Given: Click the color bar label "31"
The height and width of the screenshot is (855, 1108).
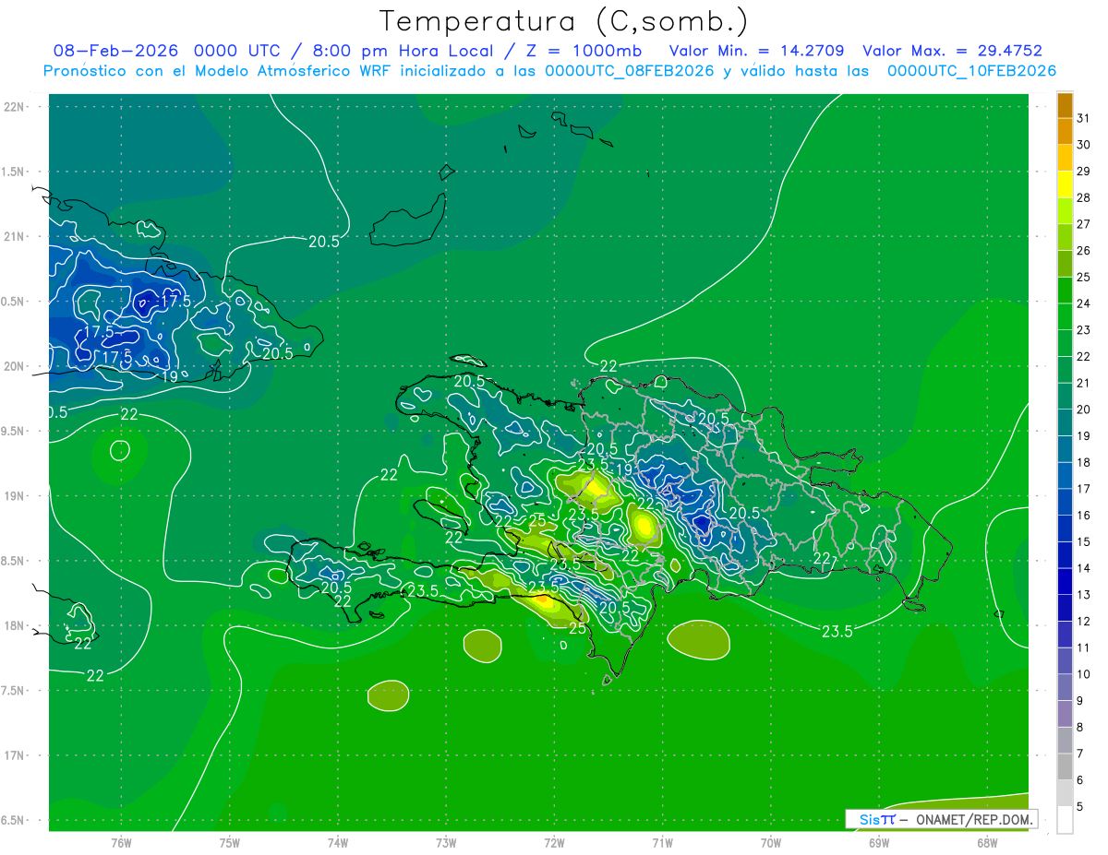Looking at the screenshot, I should tap(1083, 118).
